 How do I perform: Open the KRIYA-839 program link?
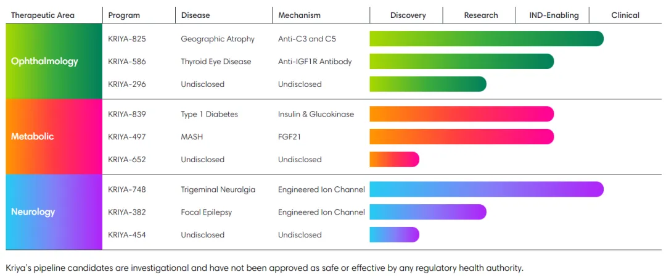pos(127,114)
